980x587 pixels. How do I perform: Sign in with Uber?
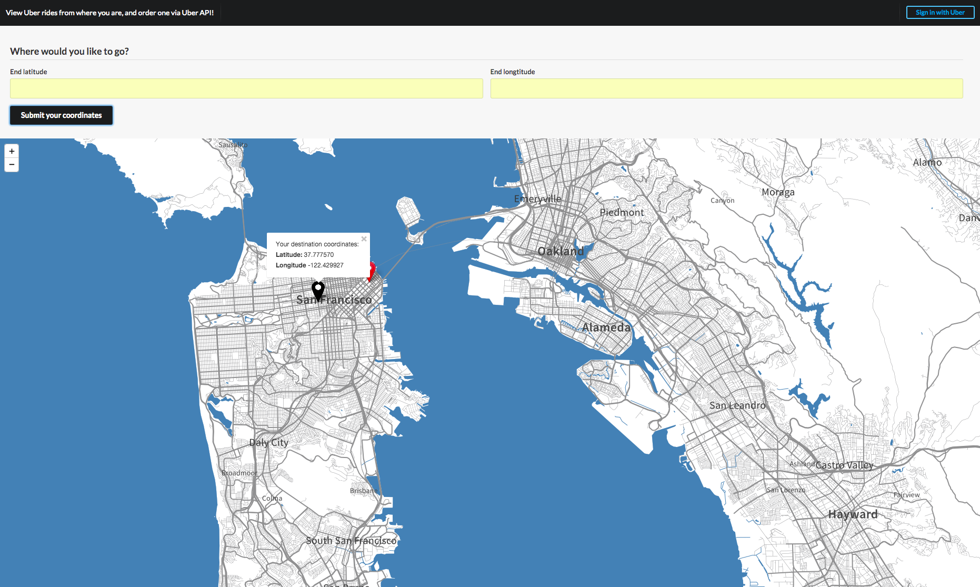click(x=940, y=13)
